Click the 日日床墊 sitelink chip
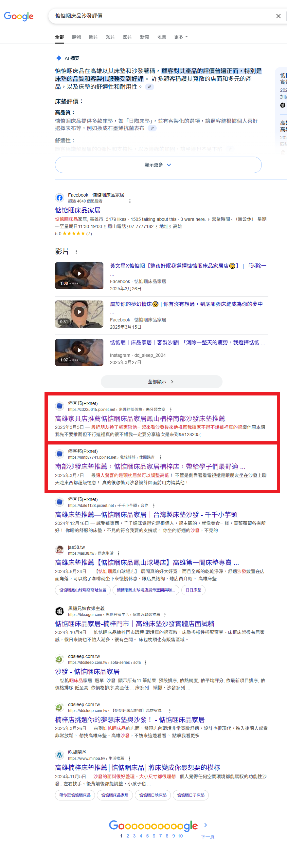 tap(193, 590)
